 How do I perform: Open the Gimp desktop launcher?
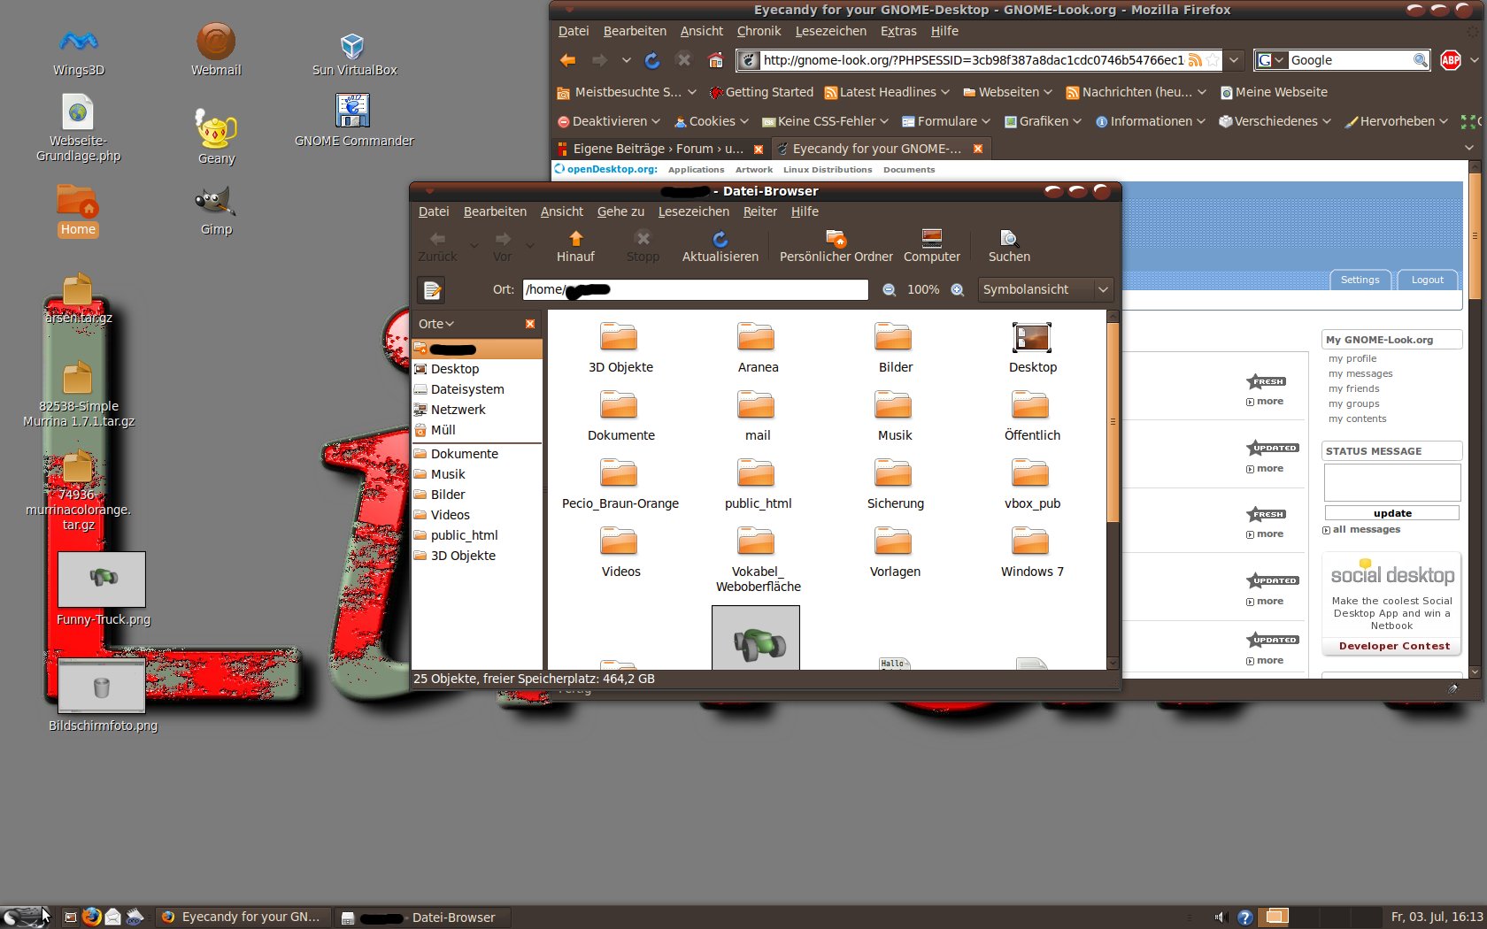tap(216, 211)
